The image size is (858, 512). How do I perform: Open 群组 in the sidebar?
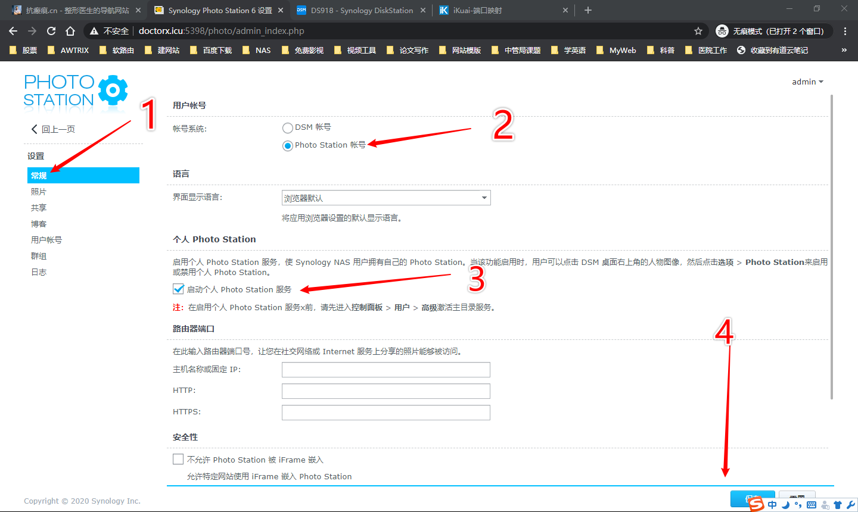coord(39,256)
